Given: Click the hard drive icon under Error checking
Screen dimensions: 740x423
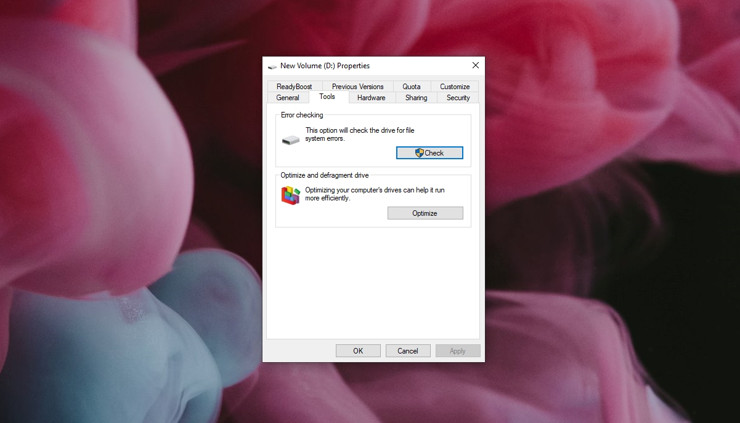Looking at the screenshot, I should pyautogui.click(x=291, y=140).
